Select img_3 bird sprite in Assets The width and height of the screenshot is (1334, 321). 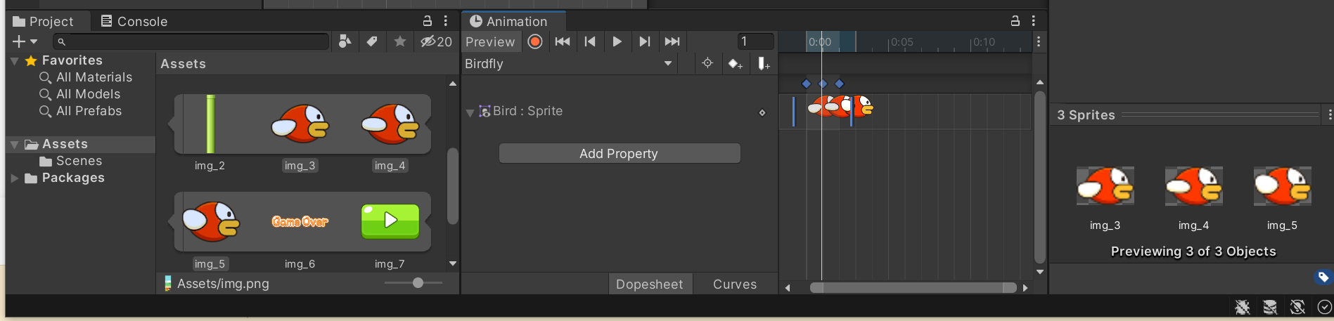300,125
